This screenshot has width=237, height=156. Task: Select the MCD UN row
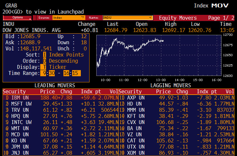click(x=61, y=134)
